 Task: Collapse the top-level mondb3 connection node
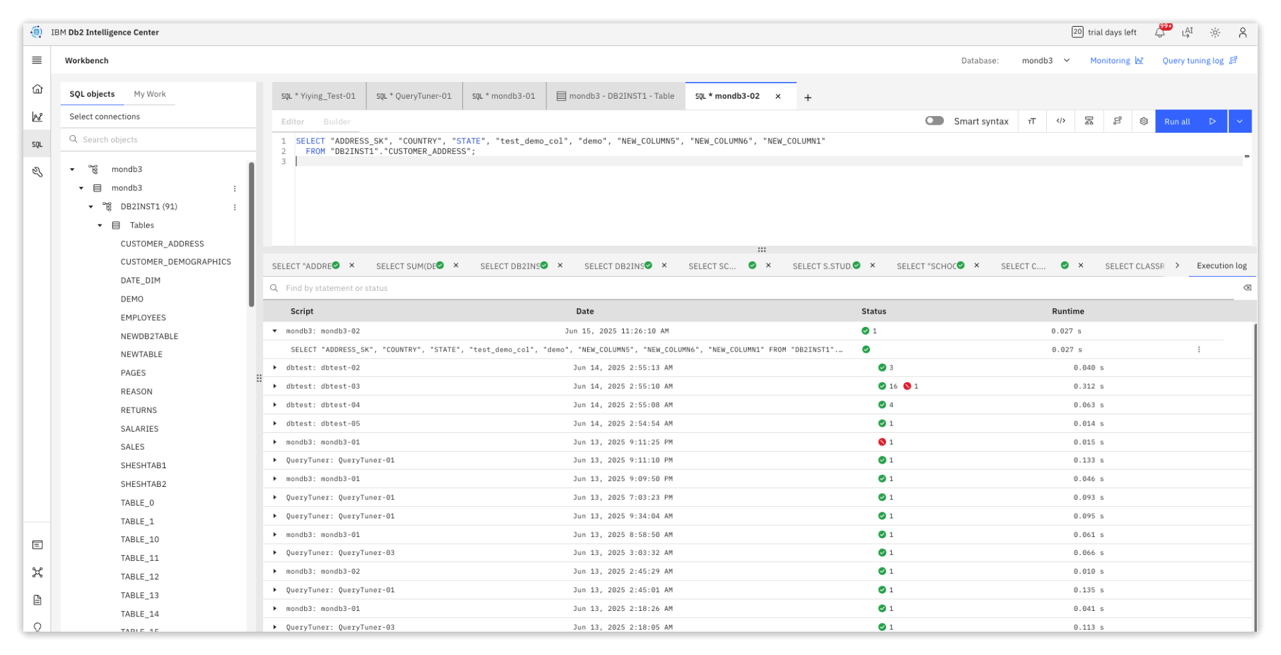72,169
